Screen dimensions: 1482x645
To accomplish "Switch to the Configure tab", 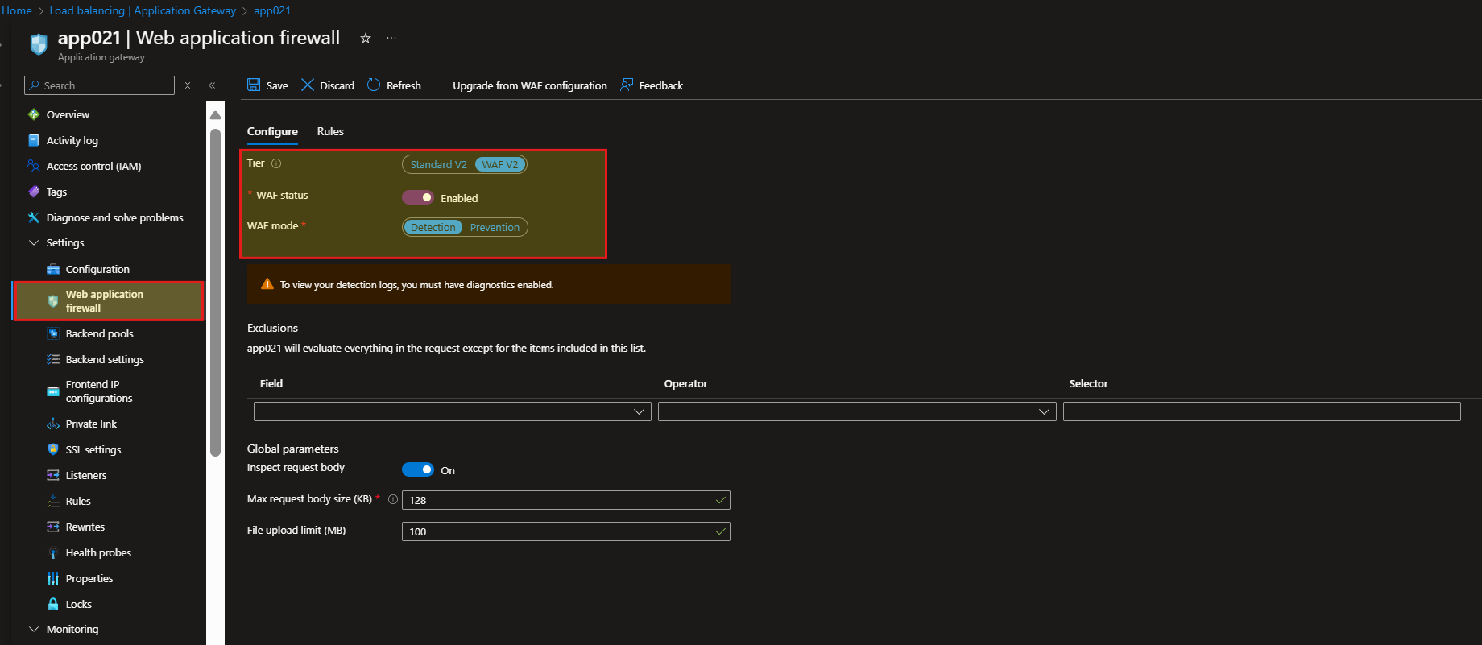I will point(272,131).
